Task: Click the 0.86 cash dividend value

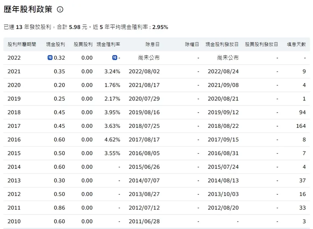Action: tap(59, 207)
